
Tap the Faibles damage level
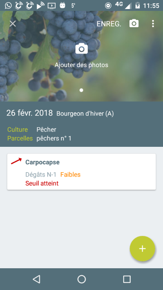[x=70, y=175]
